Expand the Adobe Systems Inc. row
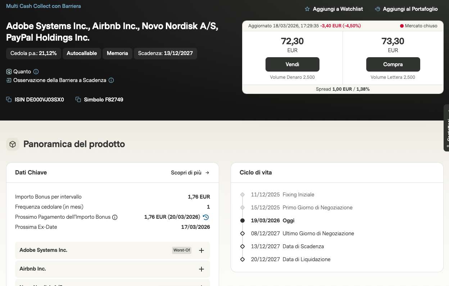Screen dimensions: 449x286 coord(201,250)
